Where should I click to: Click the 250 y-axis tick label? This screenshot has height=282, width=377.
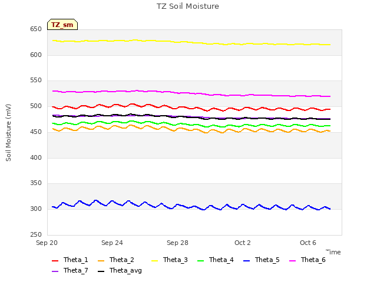(36, 235)
